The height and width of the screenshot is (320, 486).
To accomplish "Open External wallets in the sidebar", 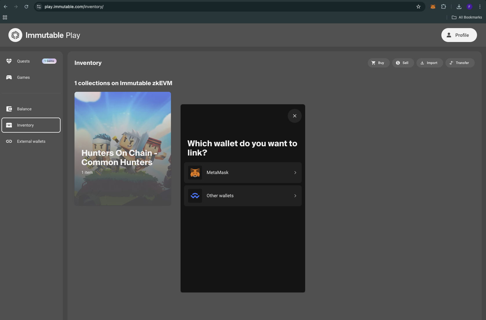I will pyautogui.click(x=31, y=141).
